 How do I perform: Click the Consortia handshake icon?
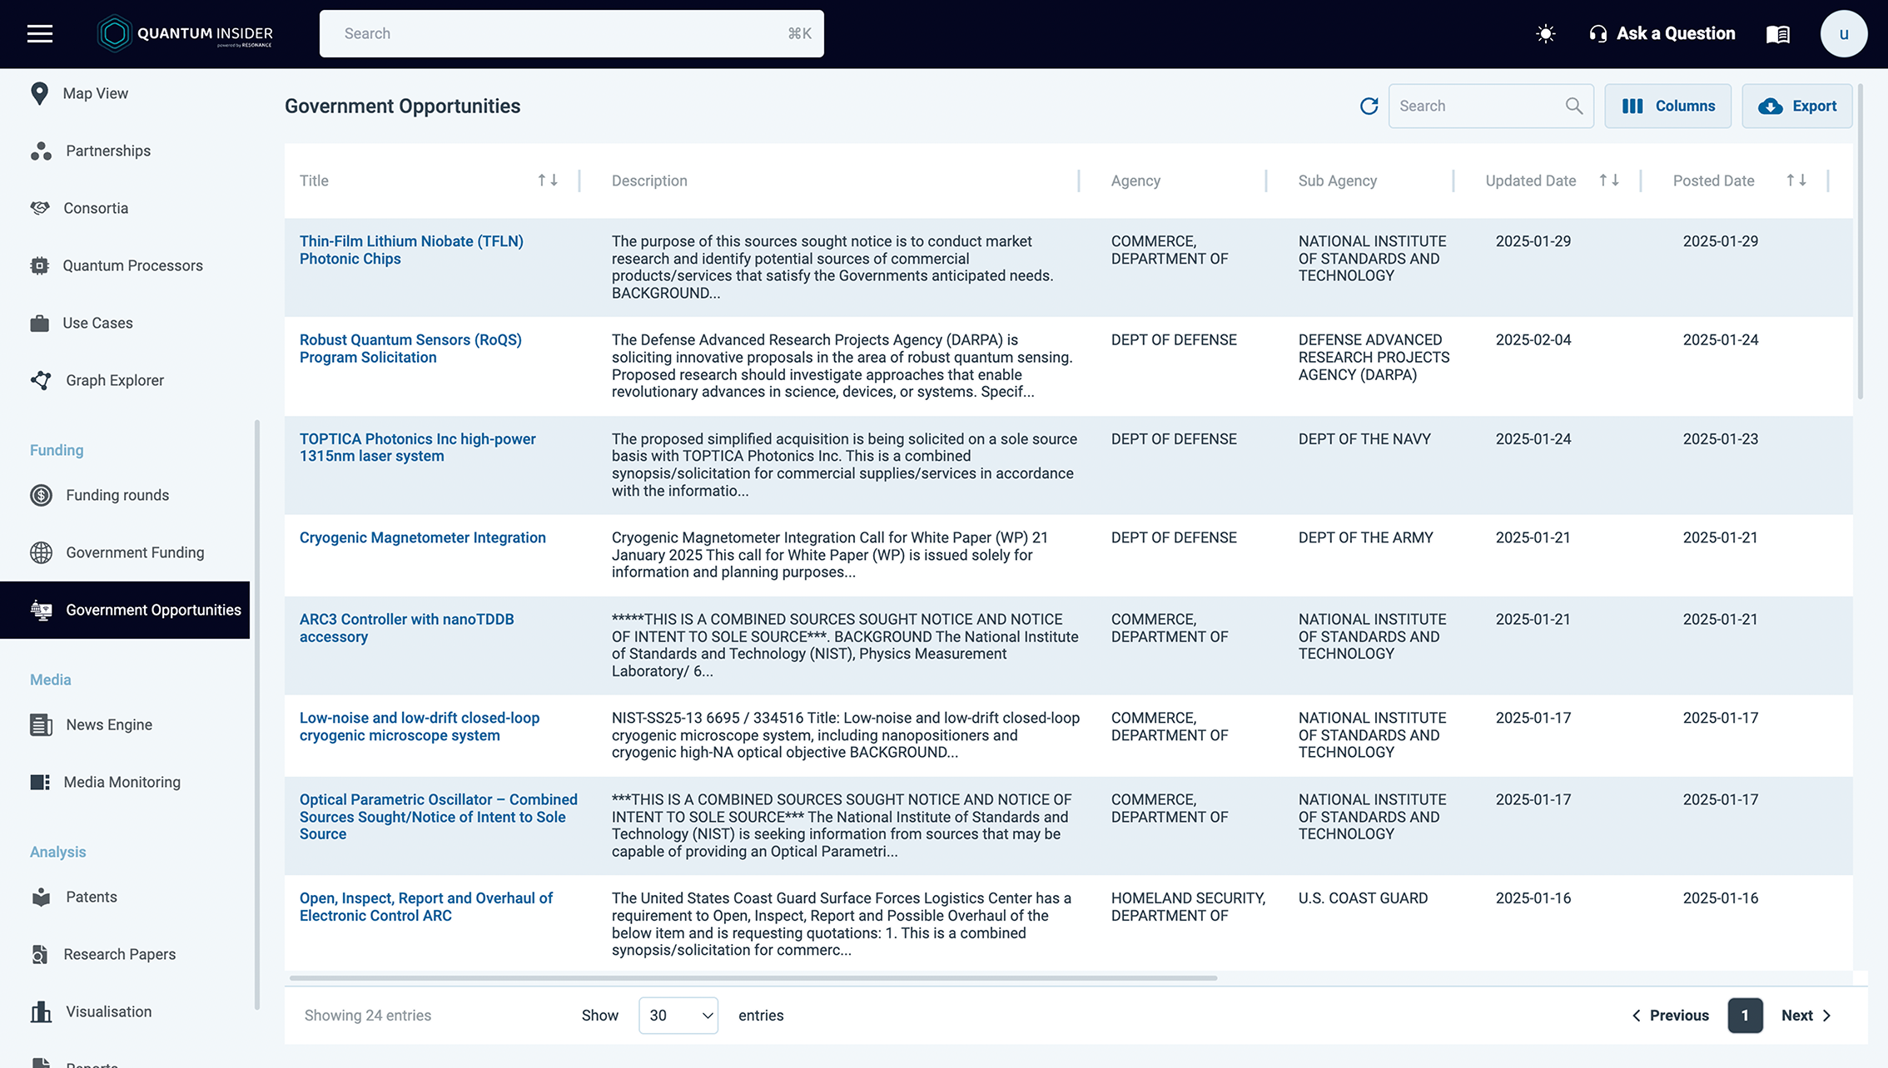click(x=40, y=208)
